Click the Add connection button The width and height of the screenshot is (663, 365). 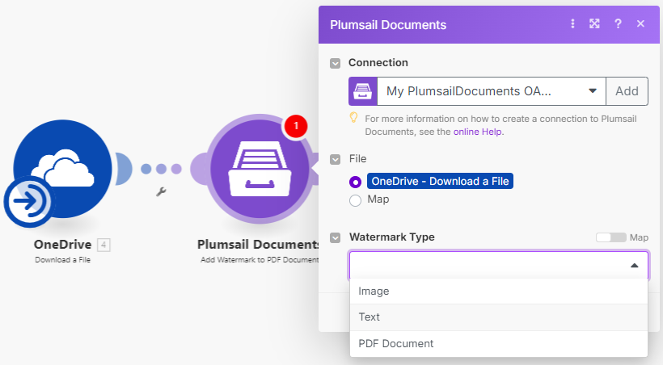tap(627, 91)
